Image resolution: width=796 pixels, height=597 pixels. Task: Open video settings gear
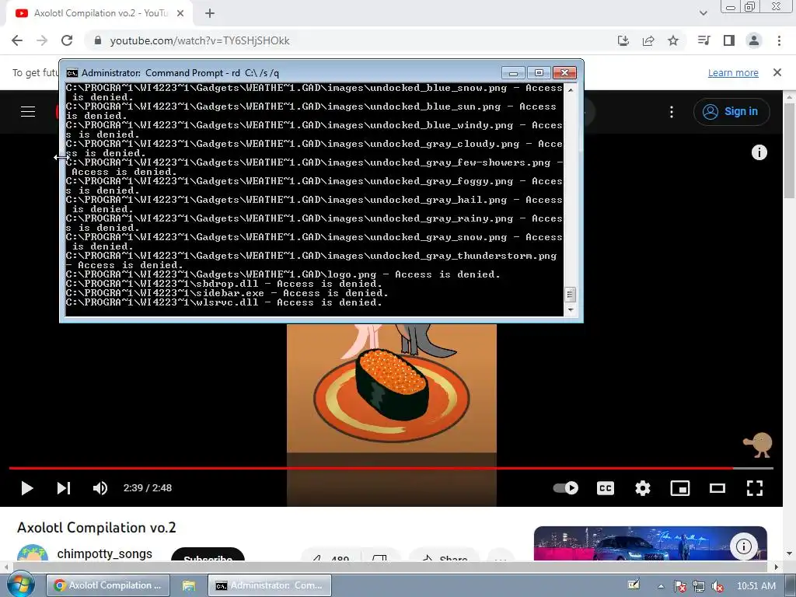[x=643, y=488]
